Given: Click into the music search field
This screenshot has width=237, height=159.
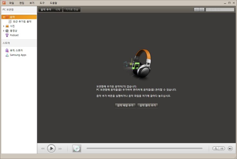Looking at the screenshot, I should (220, 10).
